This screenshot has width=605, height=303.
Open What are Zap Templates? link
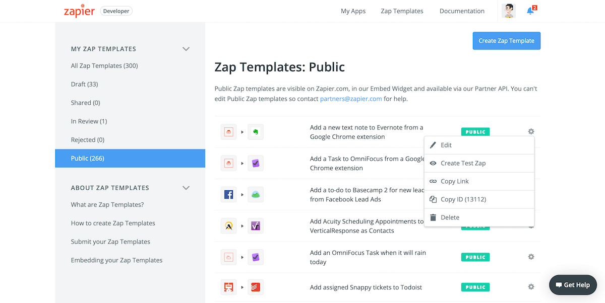[x=107, y=204]
